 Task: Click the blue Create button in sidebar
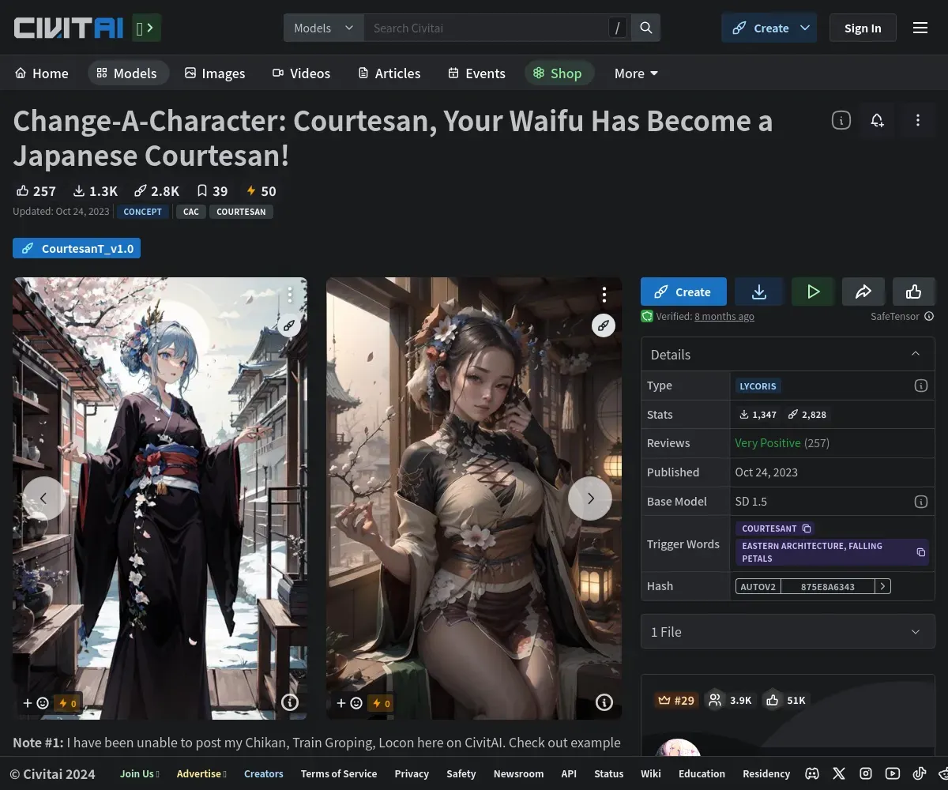point(683,292)
